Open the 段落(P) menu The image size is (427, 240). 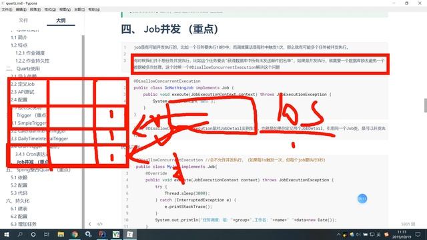pos(35,9)
